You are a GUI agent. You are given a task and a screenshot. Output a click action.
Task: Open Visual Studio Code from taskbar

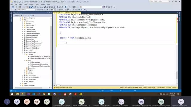(x=33, y=94)
